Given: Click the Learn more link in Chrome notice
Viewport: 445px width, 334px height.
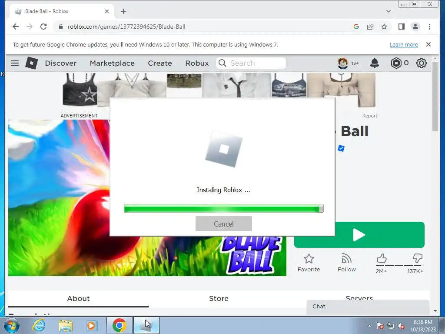Looking at the screenshot, I should click(404, 45).
